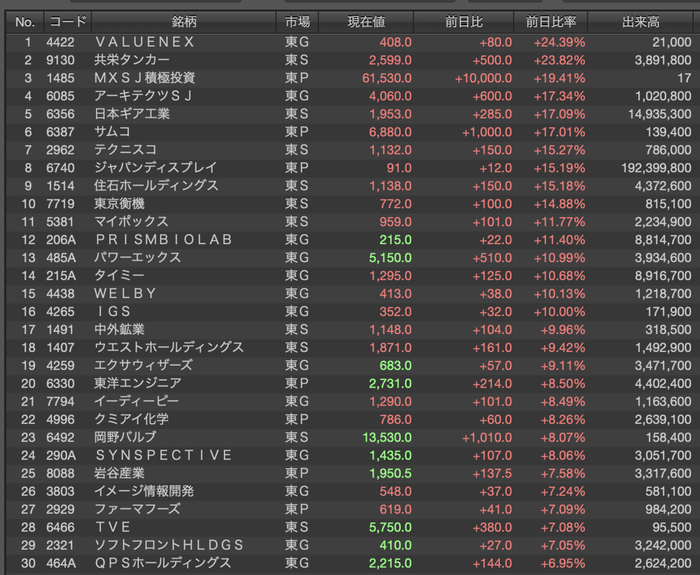Click ファーマフーズ in the ranking
700x575 pixels.
[x=138, y=509]
